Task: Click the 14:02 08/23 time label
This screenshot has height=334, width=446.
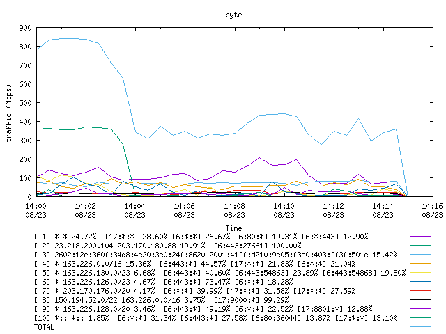Action: pyautogui.click(x=85, y=210)
